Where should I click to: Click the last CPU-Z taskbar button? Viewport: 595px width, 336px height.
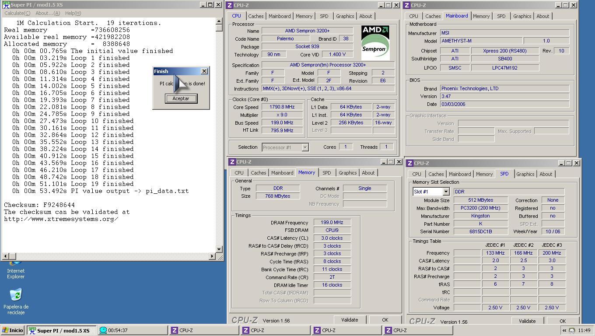click(418, 330)
